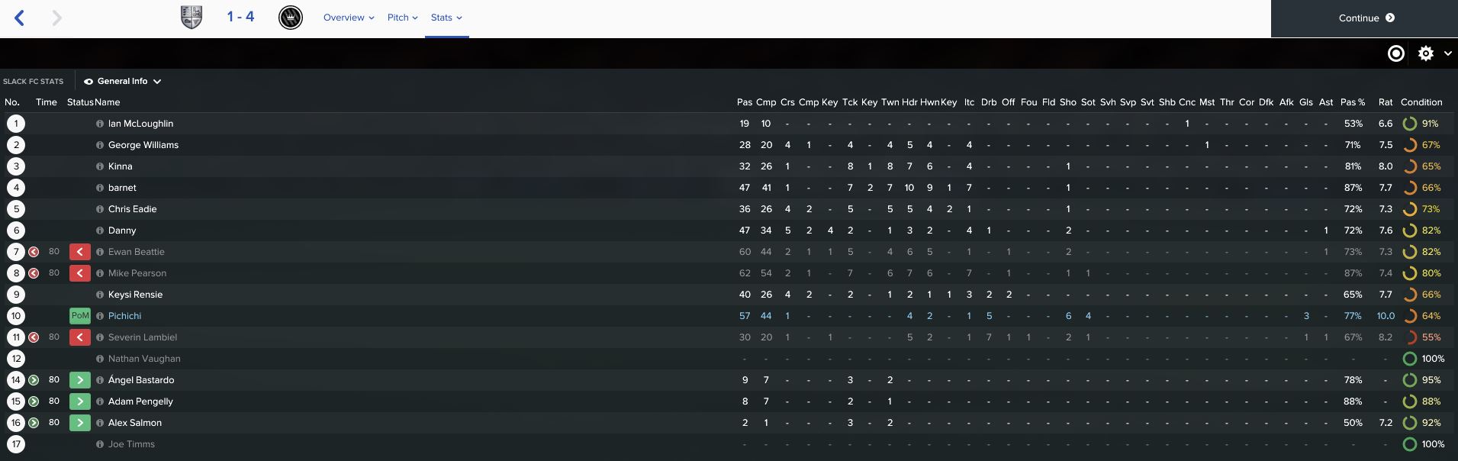This screenshot has height=461, width=1458.
Task: Click the Continue button
Action: [x=1364, y=18]
